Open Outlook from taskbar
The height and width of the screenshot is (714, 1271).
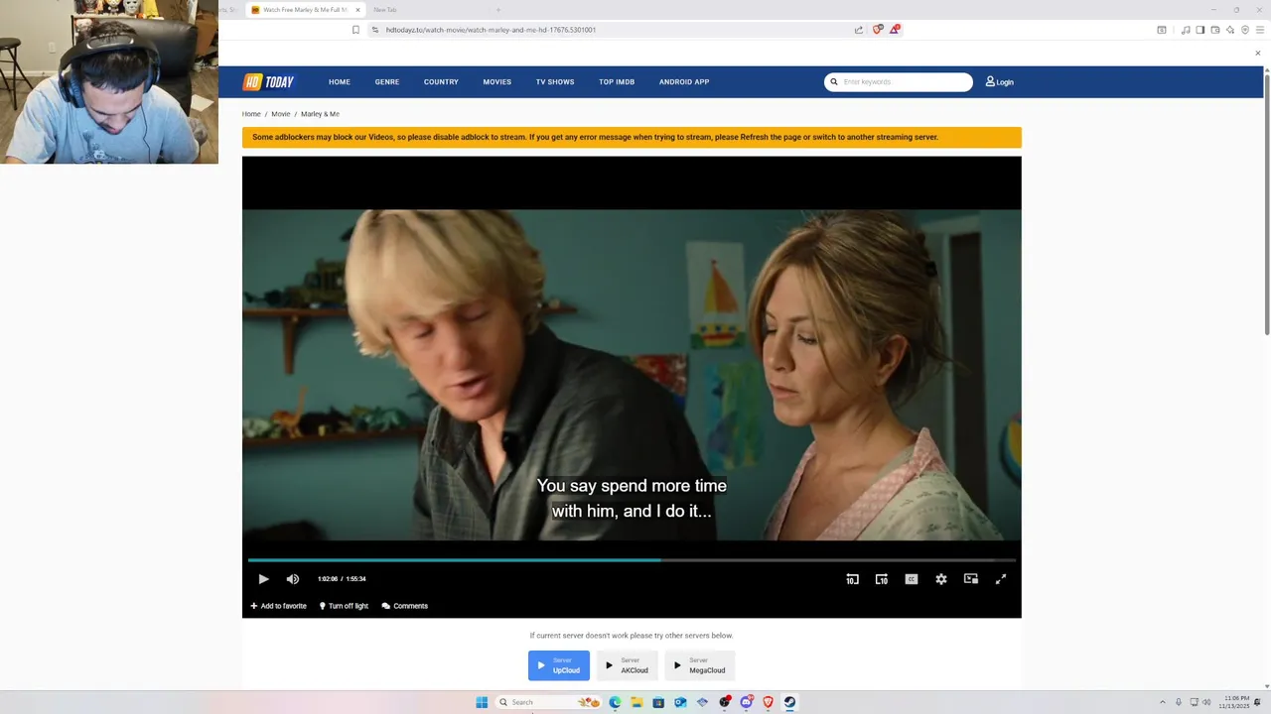click(x=680, y=702)
